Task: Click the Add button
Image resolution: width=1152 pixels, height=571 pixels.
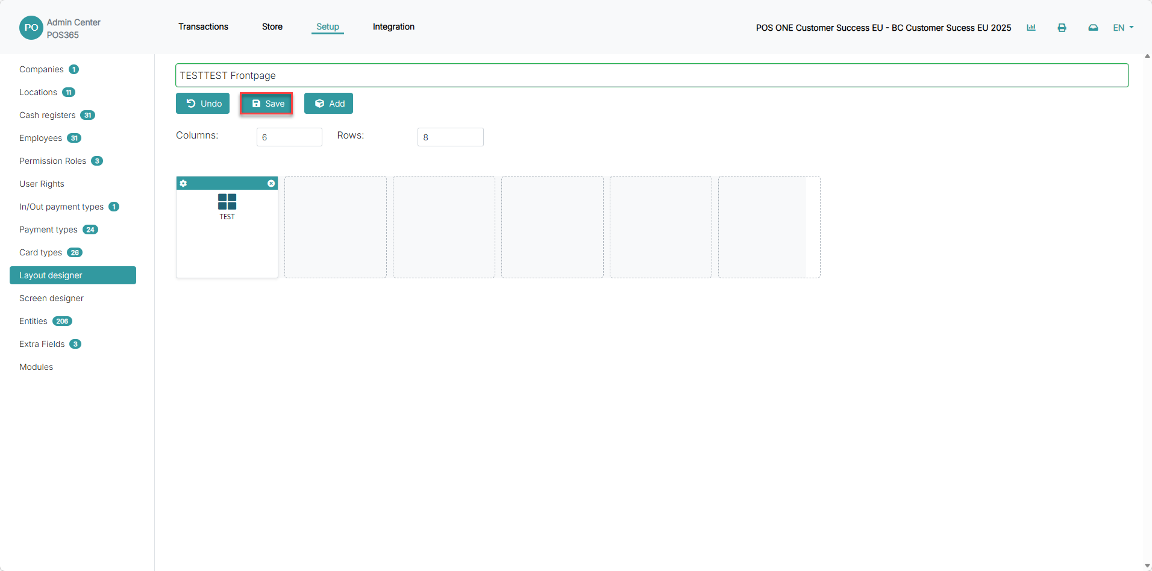Action: point(328,104)
